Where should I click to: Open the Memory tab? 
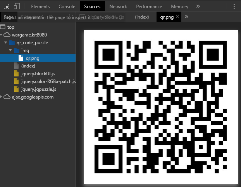point(179,7)
